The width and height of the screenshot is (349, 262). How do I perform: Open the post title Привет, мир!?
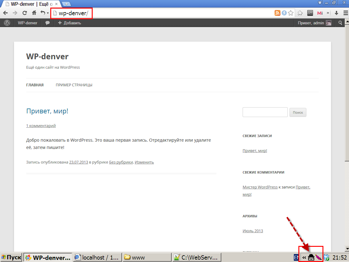(x=47, y=111)
